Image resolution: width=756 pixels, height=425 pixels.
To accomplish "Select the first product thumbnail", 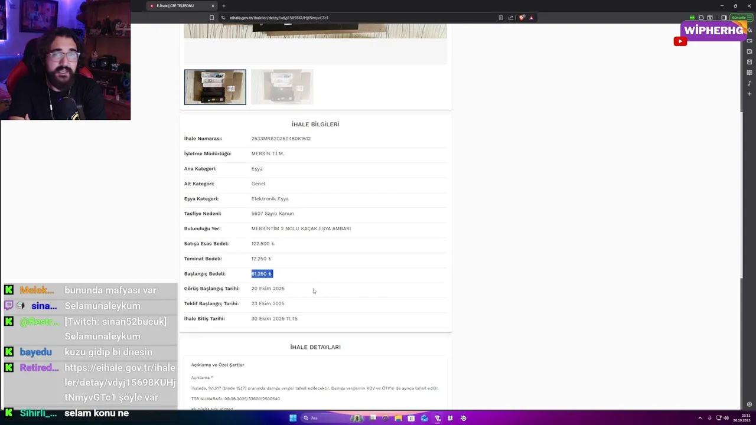I will point(215,87).
